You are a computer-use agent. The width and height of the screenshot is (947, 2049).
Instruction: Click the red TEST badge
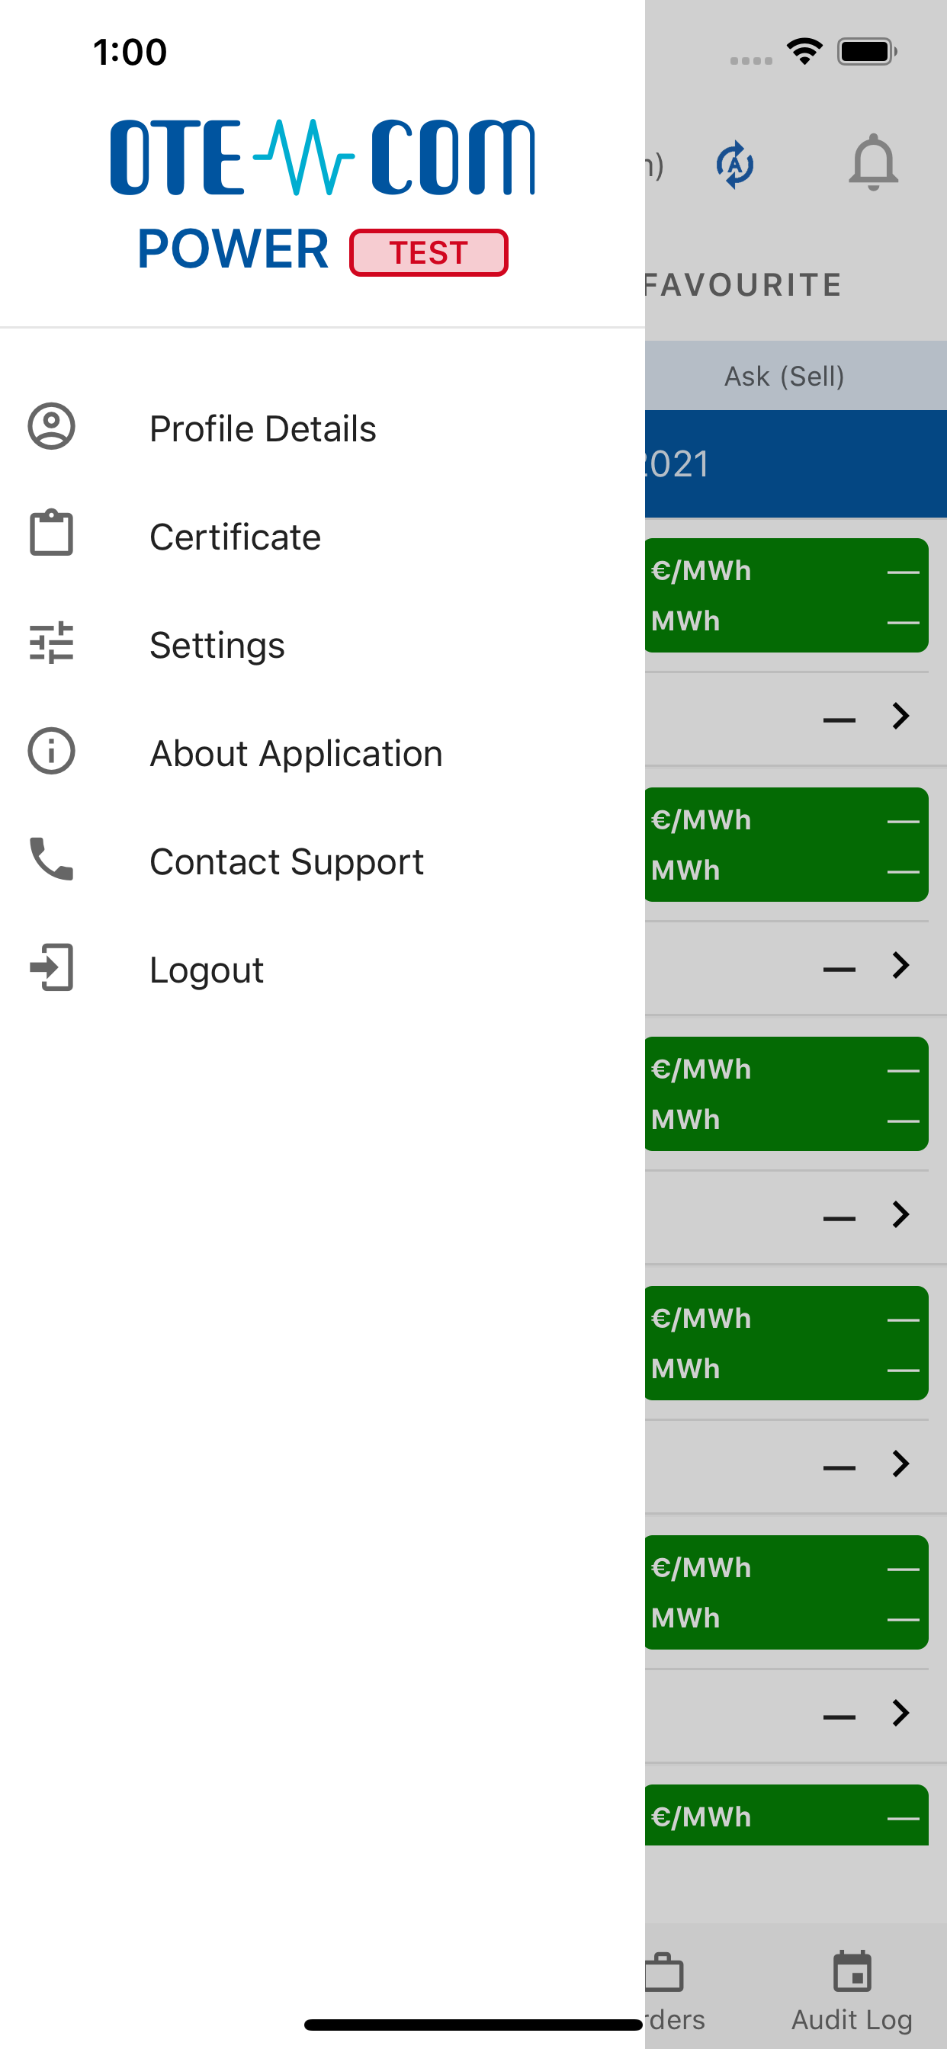point(429,253)
